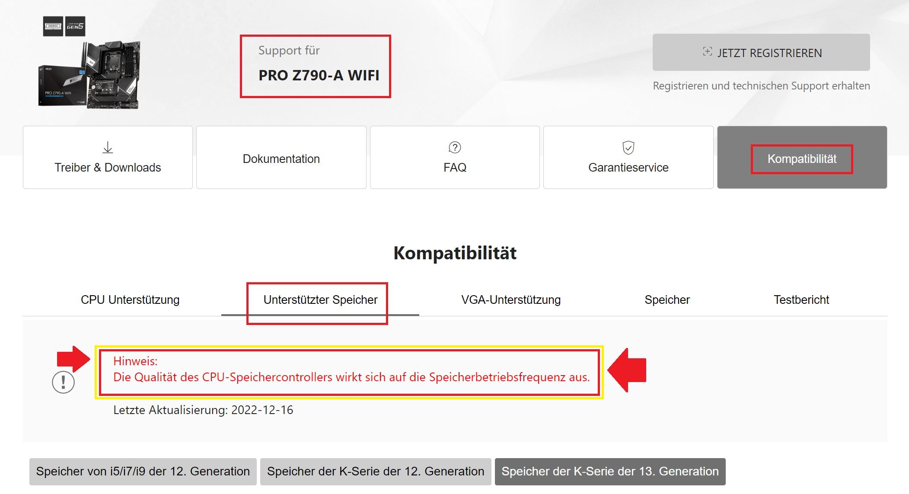Click the question mark icon above FAQ
The image size is (909, 494).
coord(455,147)
